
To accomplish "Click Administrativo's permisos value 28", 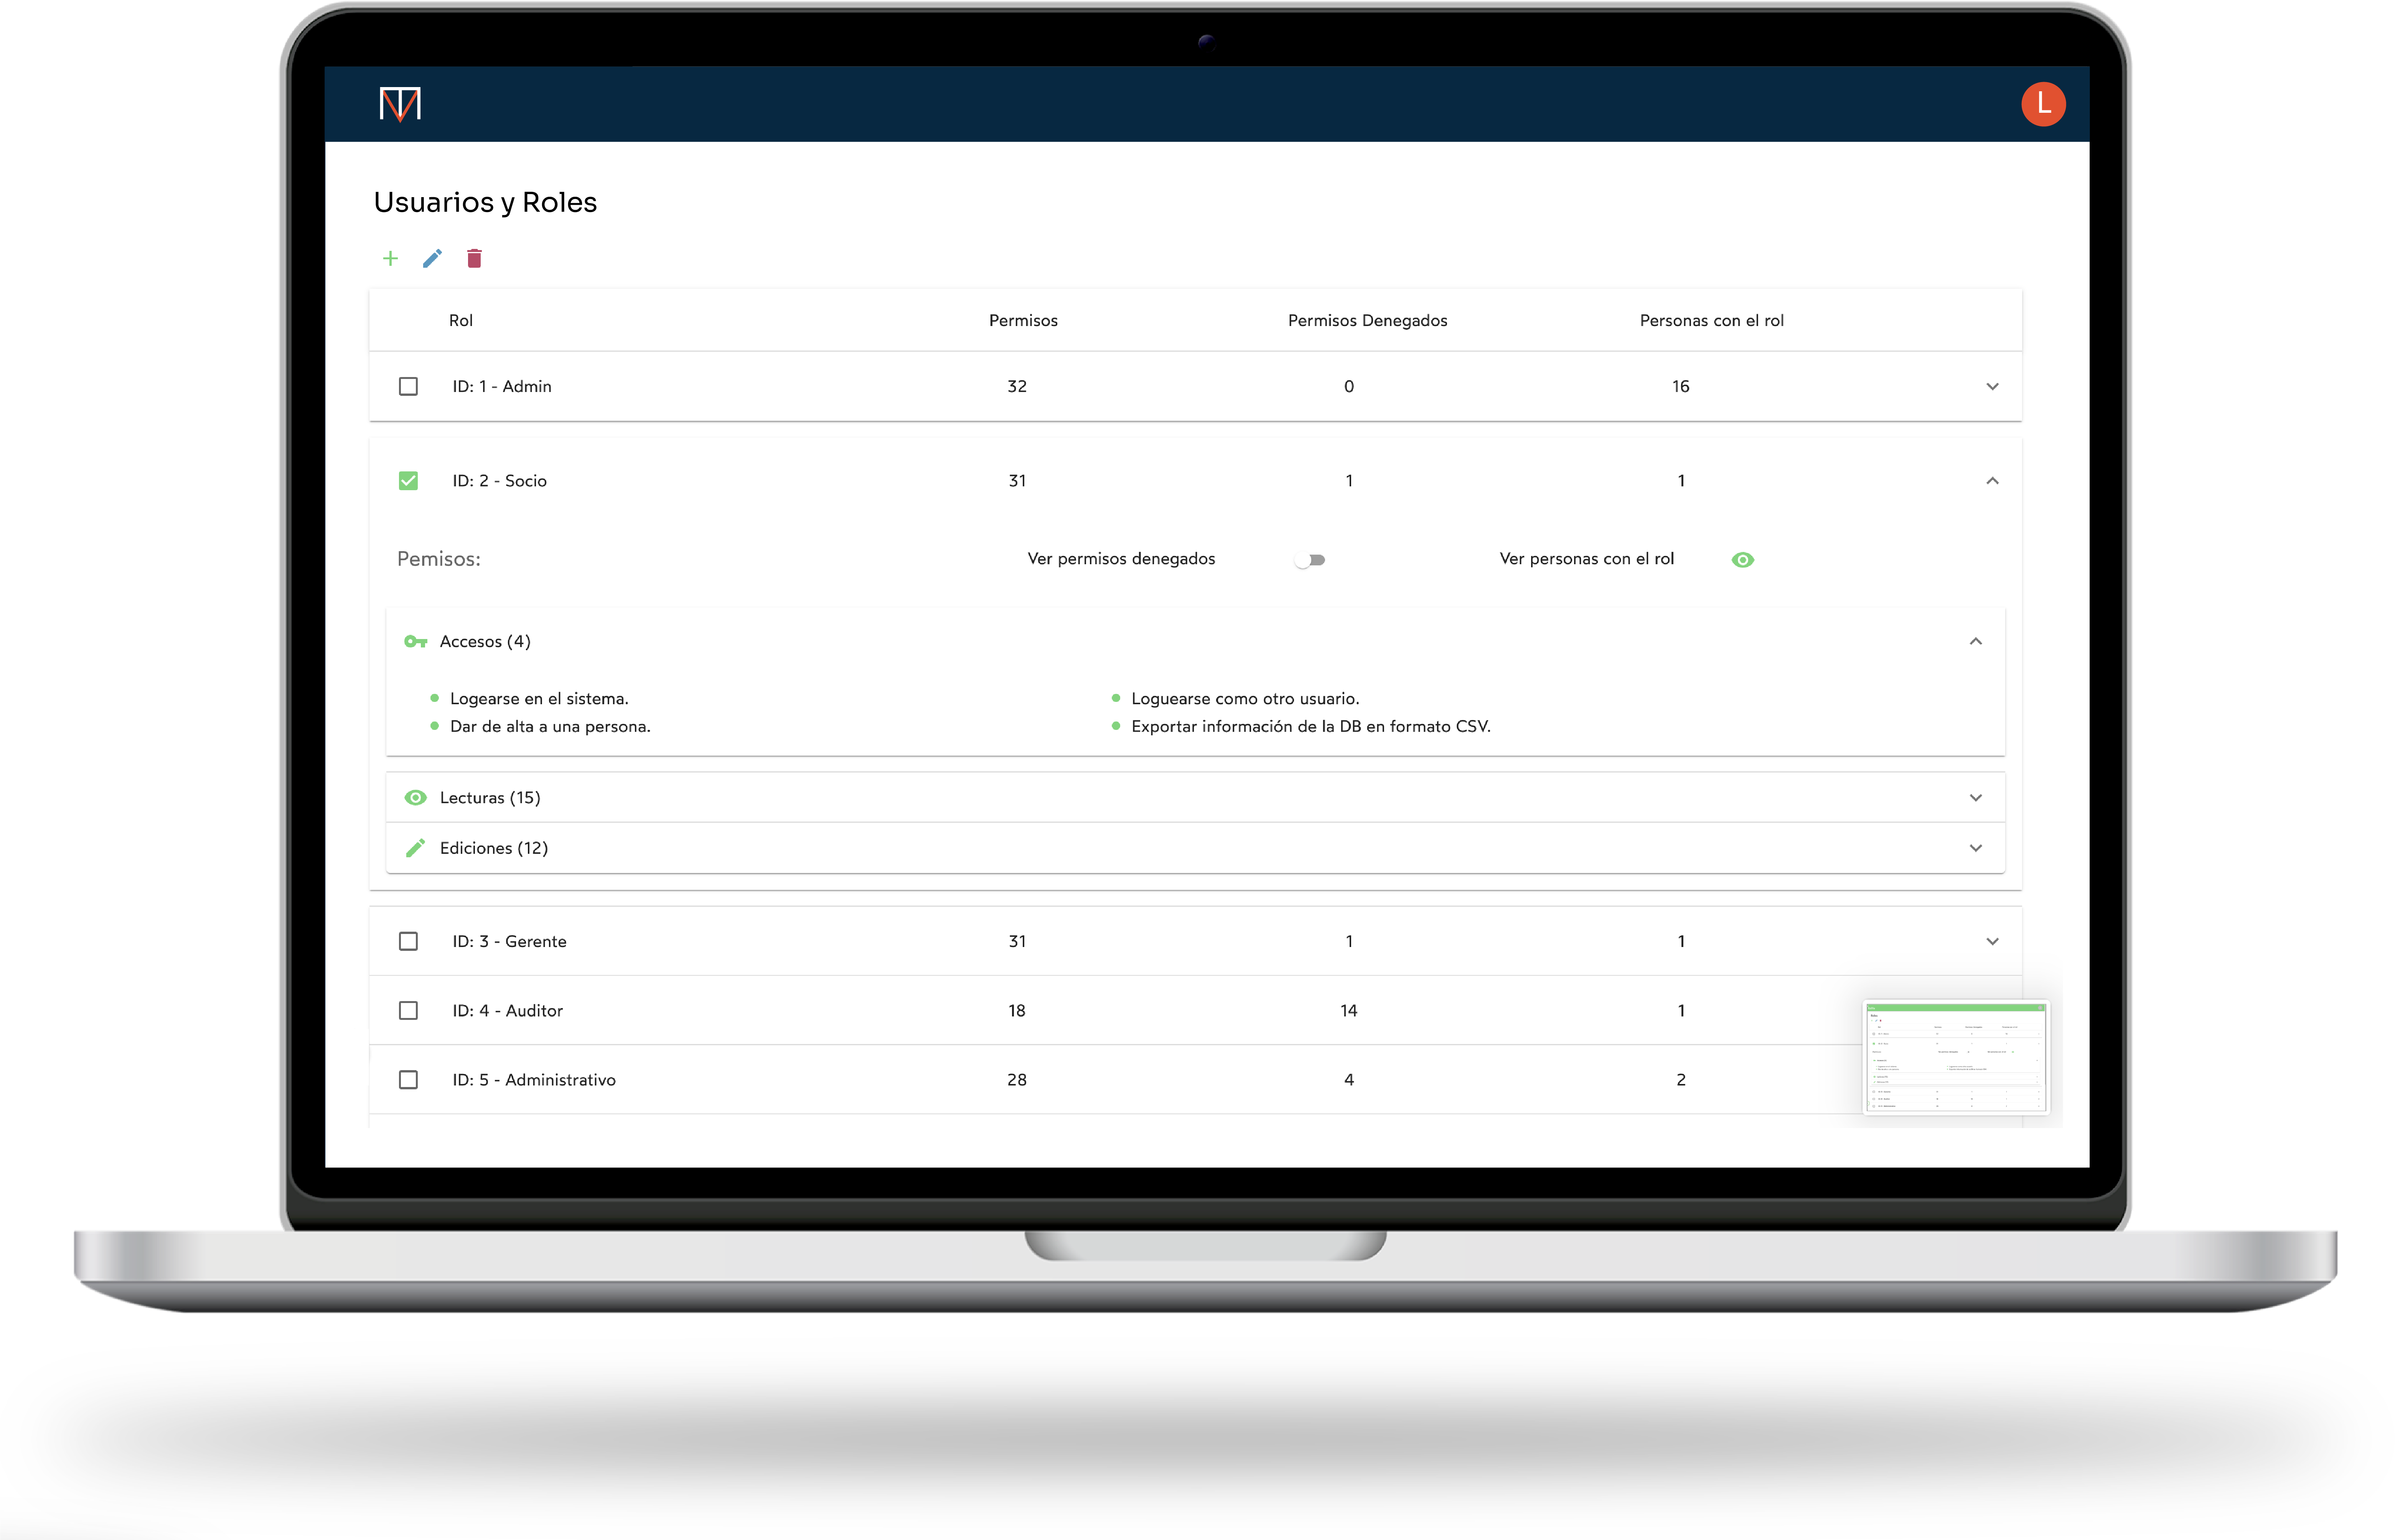I will point(1017,1080).
